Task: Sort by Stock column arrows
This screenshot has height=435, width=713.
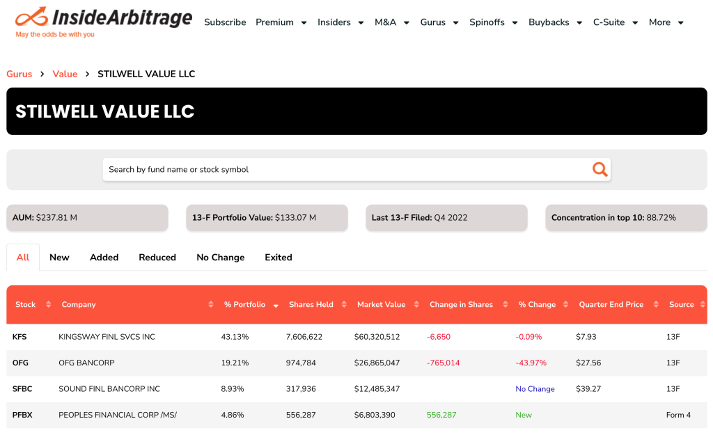Action: [48, 305]
